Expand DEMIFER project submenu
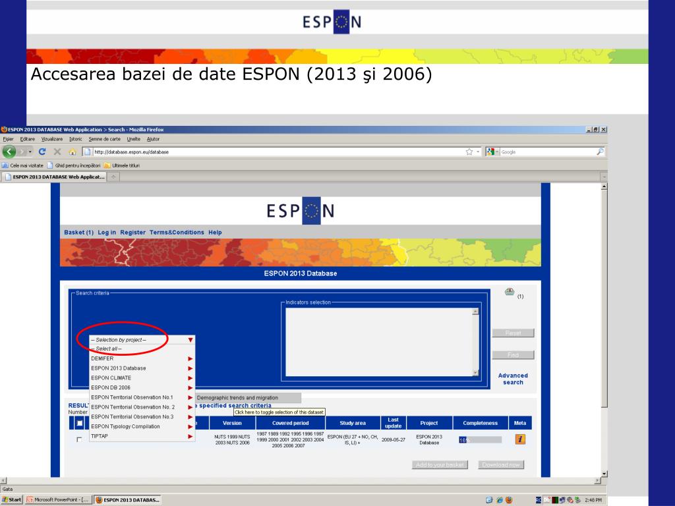The width and height of the screenshot is (675, 506). (x=142, y=358)
